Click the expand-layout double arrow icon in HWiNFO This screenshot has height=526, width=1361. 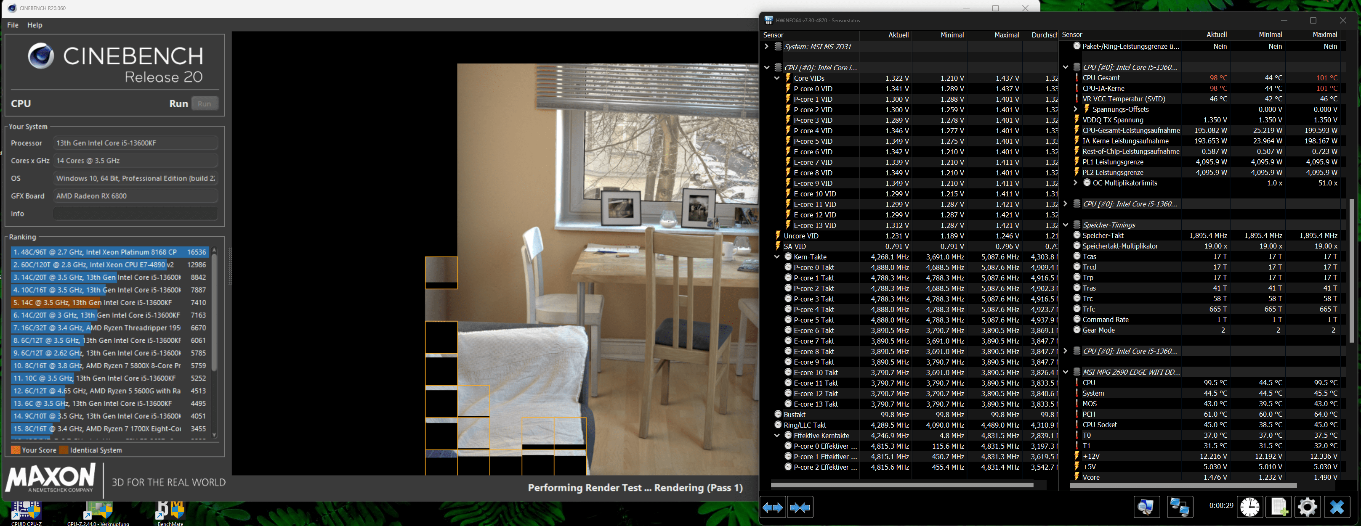click(x=772, y=507)
